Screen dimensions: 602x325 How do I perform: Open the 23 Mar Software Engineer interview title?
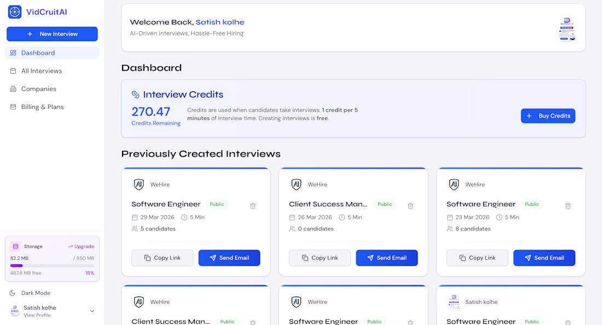click(x=481, y=204)
